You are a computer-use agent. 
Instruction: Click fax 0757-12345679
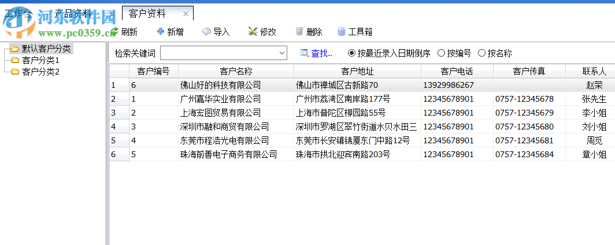click(524, 113)
